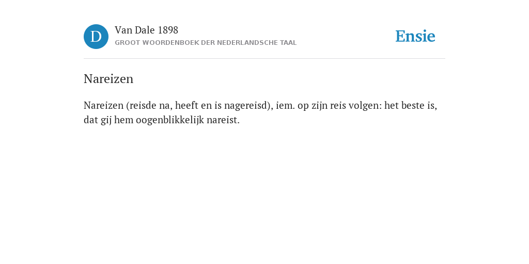Click the word Nareizen starting the definition
The image size is (529, 264).
[x=103, y=105]
